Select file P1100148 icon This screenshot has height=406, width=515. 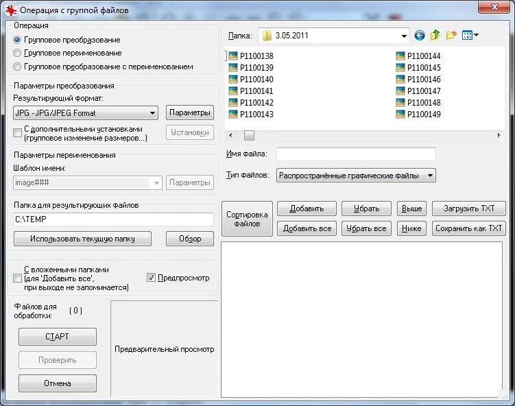click(x=400, y=102)
